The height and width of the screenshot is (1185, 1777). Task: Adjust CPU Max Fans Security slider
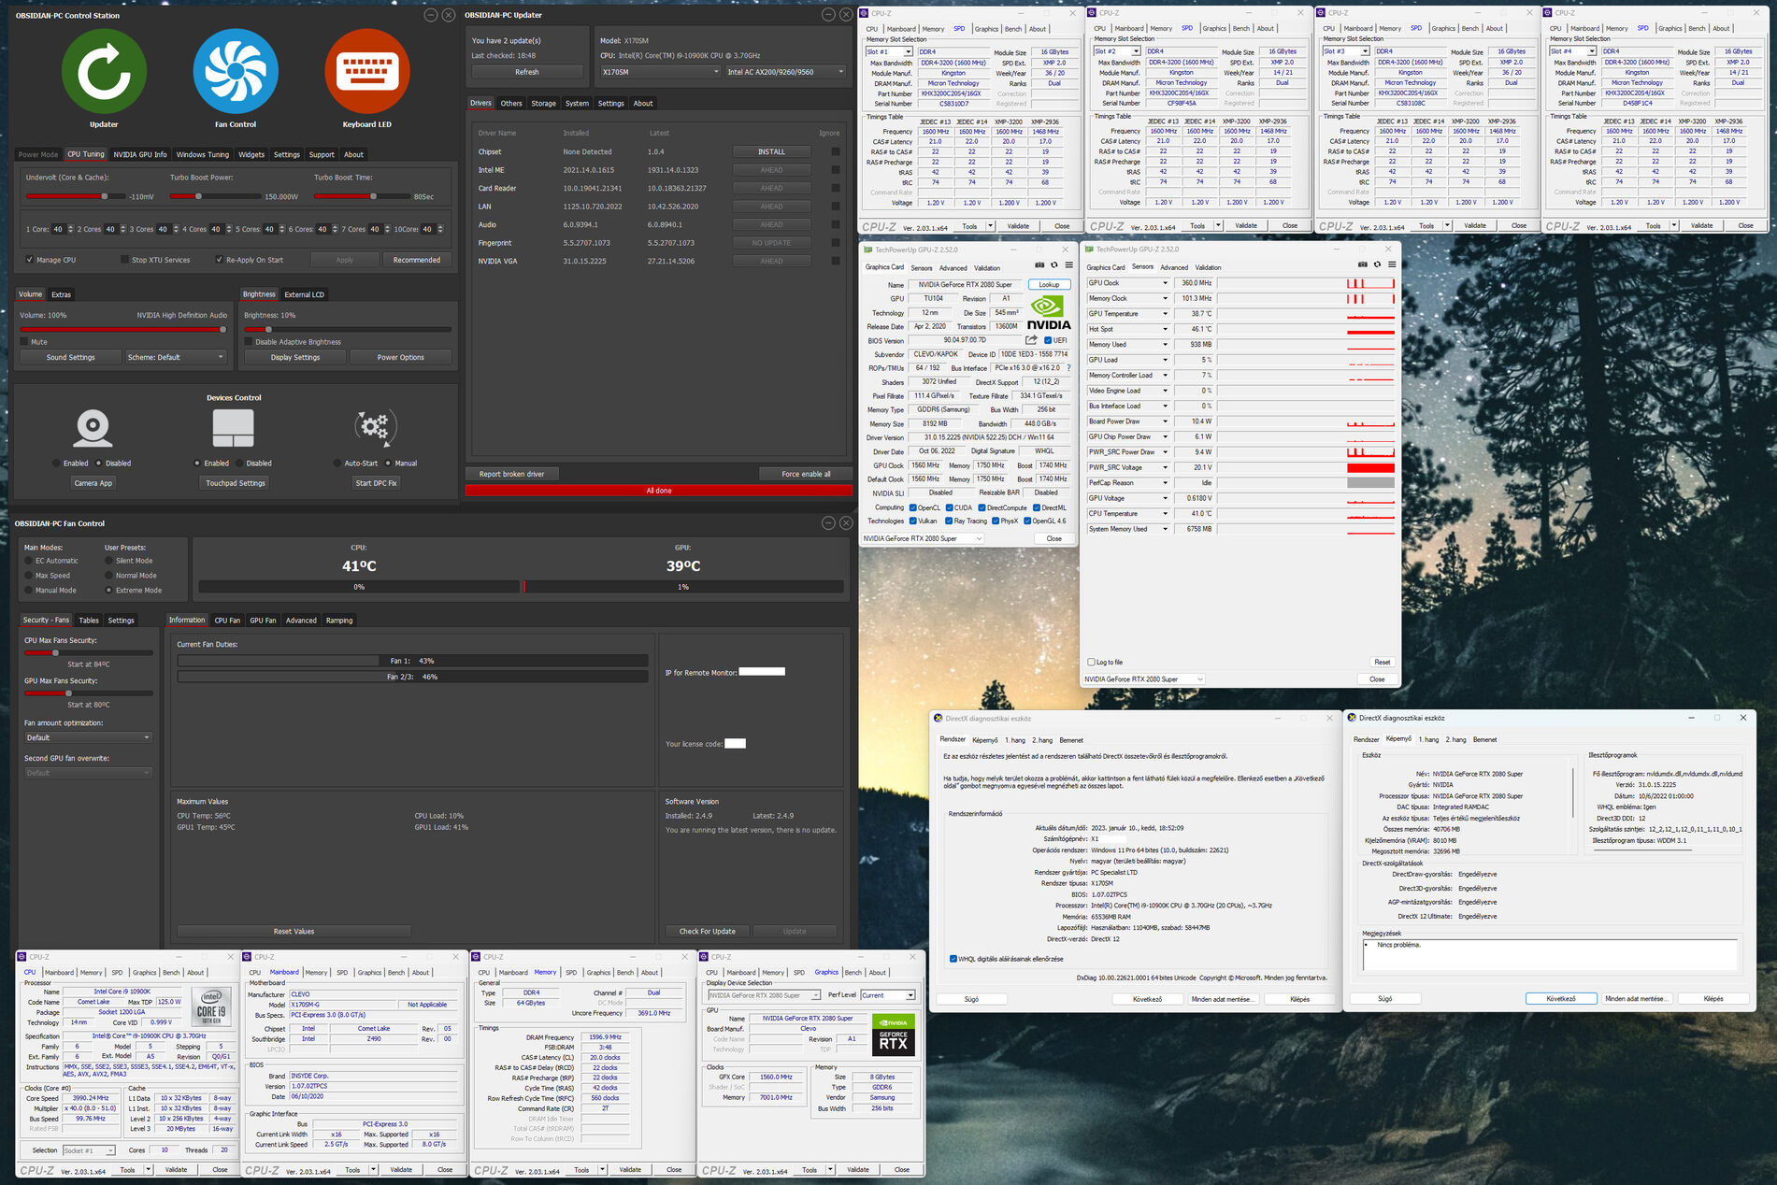click(x=88, y=653)
